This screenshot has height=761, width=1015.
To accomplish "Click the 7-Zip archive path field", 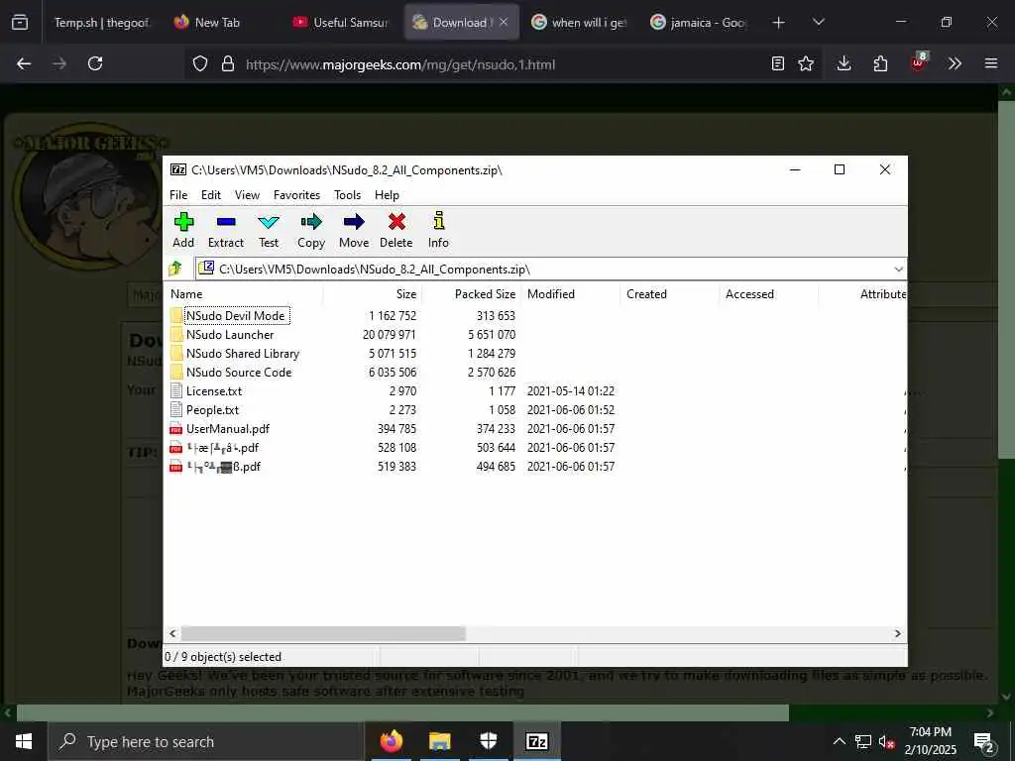I will pos(550,270).
